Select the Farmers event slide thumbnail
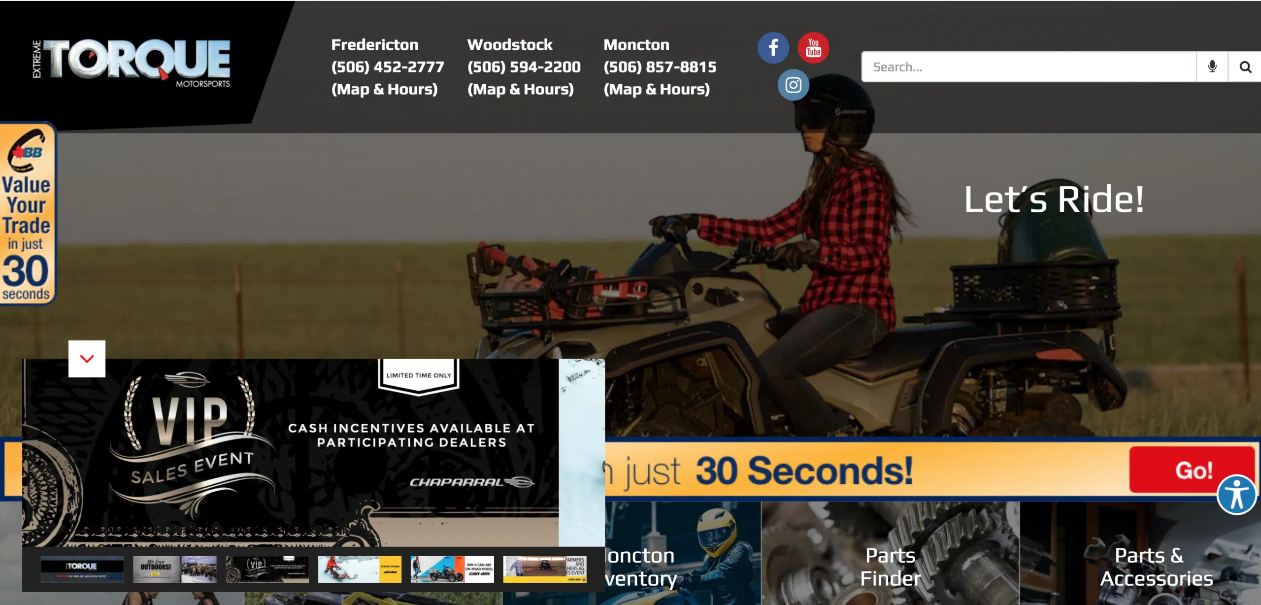The image size is (1261, 605). click(x=545, y=569)
